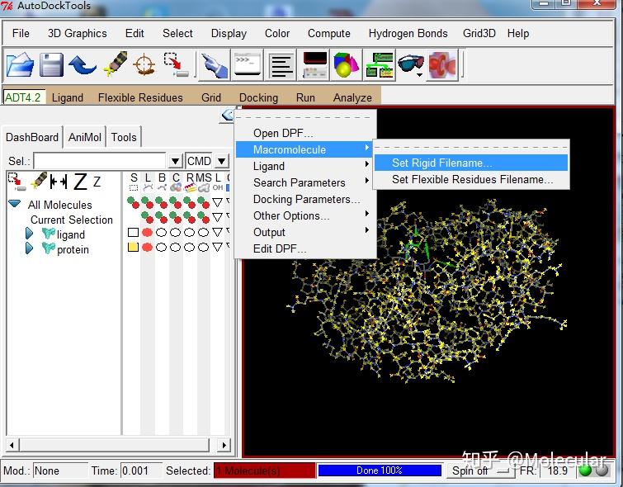
Task: Click the red Selected molecules indicator
Action: pos(264,470)
